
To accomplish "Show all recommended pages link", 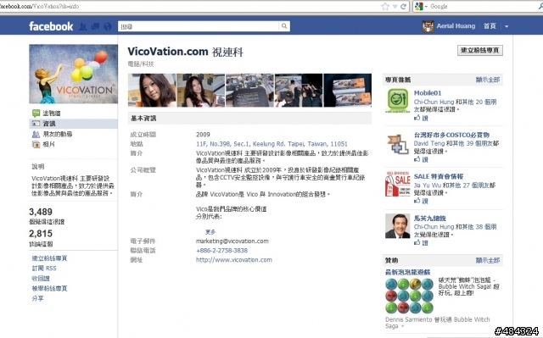I will tap(488, 80).
